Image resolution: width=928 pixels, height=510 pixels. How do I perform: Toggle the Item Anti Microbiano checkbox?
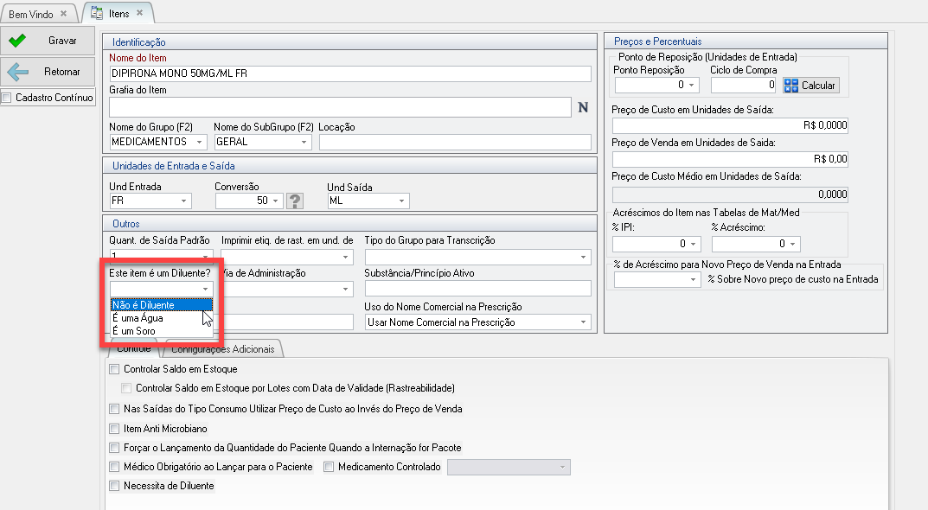click(115, 429)
